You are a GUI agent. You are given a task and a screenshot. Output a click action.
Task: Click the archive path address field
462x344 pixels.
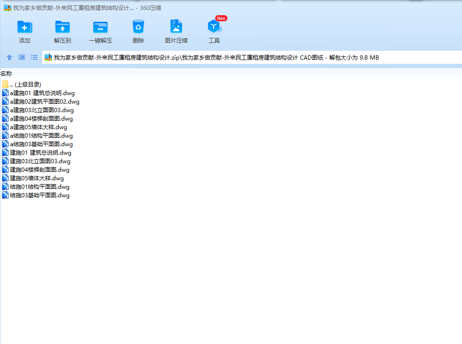tap(252, 57)
